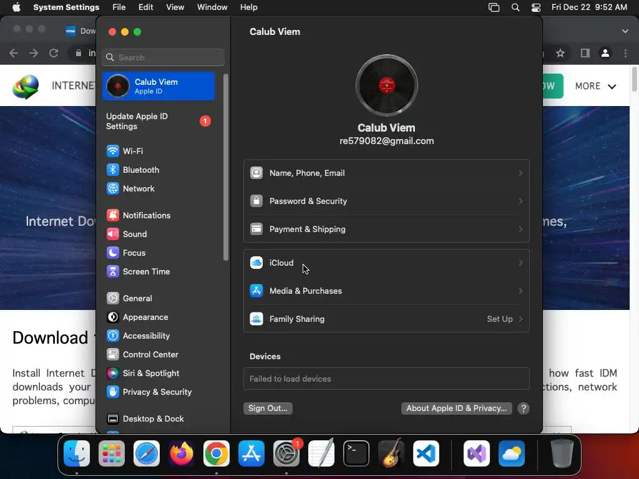Open Launchpad from the Dock
The width and height of the screenshot is (639, 479).
pos(112,454)
